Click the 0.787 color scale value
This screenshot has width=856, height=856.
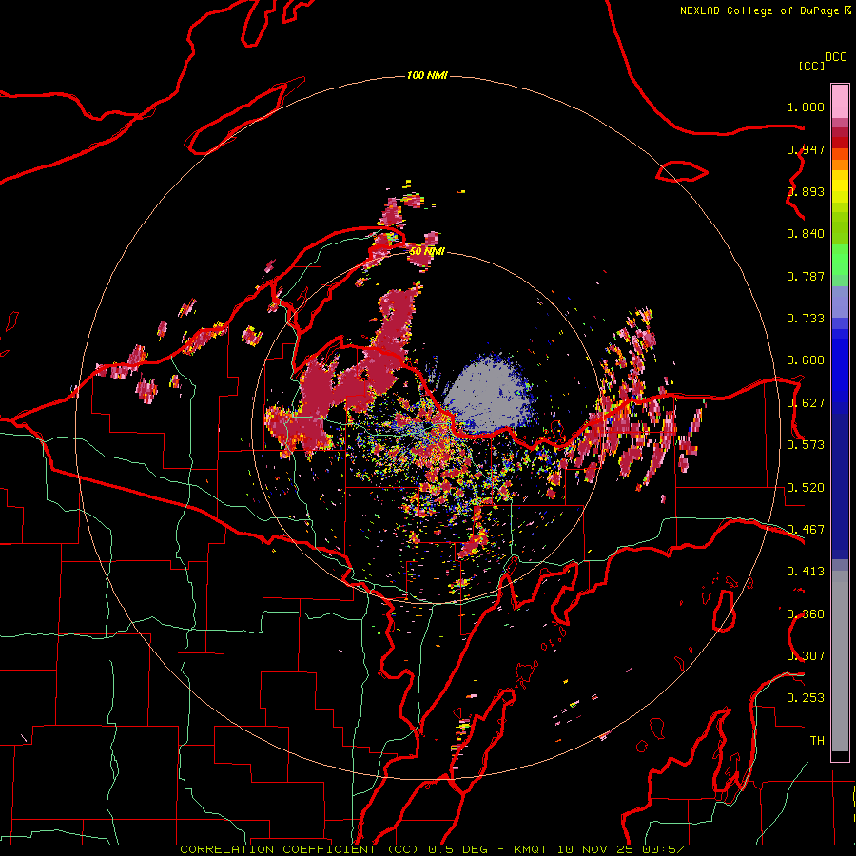pyautogui.click(x=806, y=276)
